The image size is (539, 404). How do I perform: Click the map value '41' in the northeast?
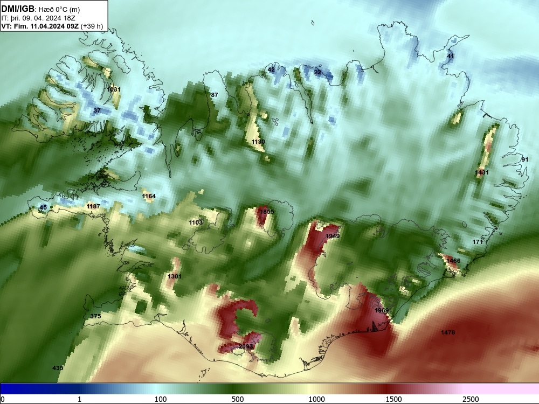click(450, 56)
